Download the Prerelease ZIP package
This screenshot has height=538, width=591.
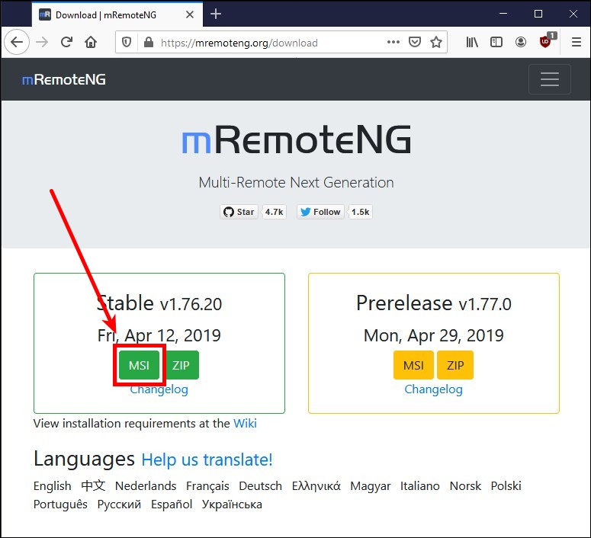pos(455,366)
